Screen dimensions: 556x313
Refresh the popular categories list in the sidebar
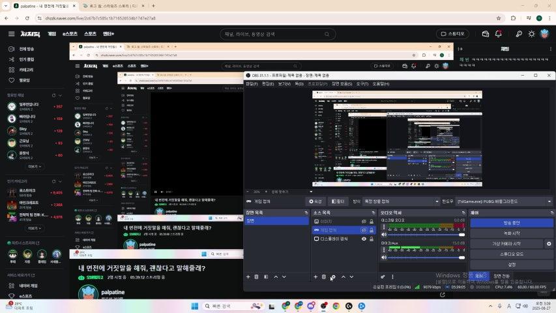click(x=54, y=181)
